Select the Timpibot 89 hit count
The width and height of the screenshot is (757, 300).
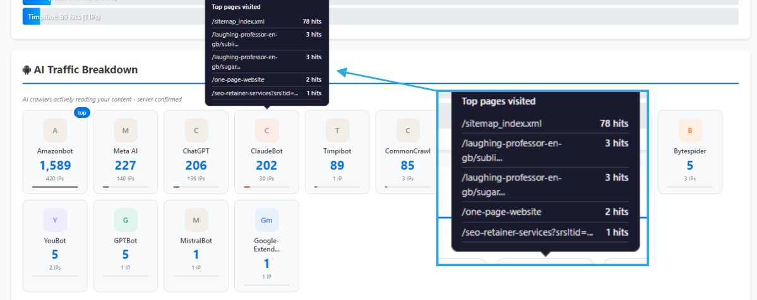338,165
